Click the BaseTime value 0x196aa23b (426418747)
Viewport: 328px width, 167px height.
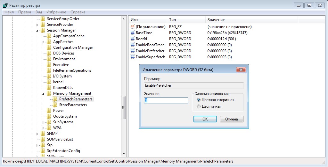pyautogui.click(x=227, y=33)
